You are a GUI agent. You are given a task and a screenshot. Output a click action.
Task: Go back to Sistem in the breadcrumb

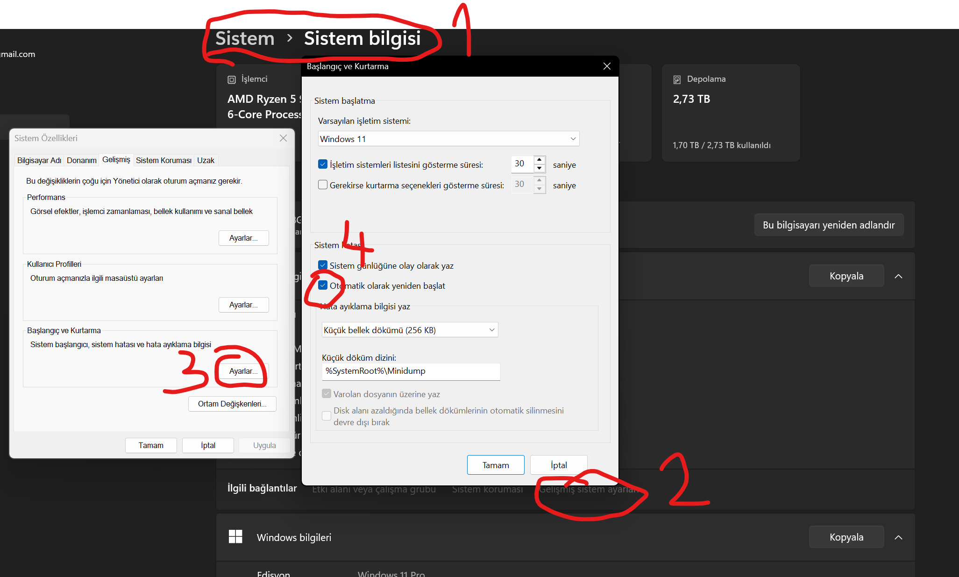pyautogui.click(x=245, y=38)
